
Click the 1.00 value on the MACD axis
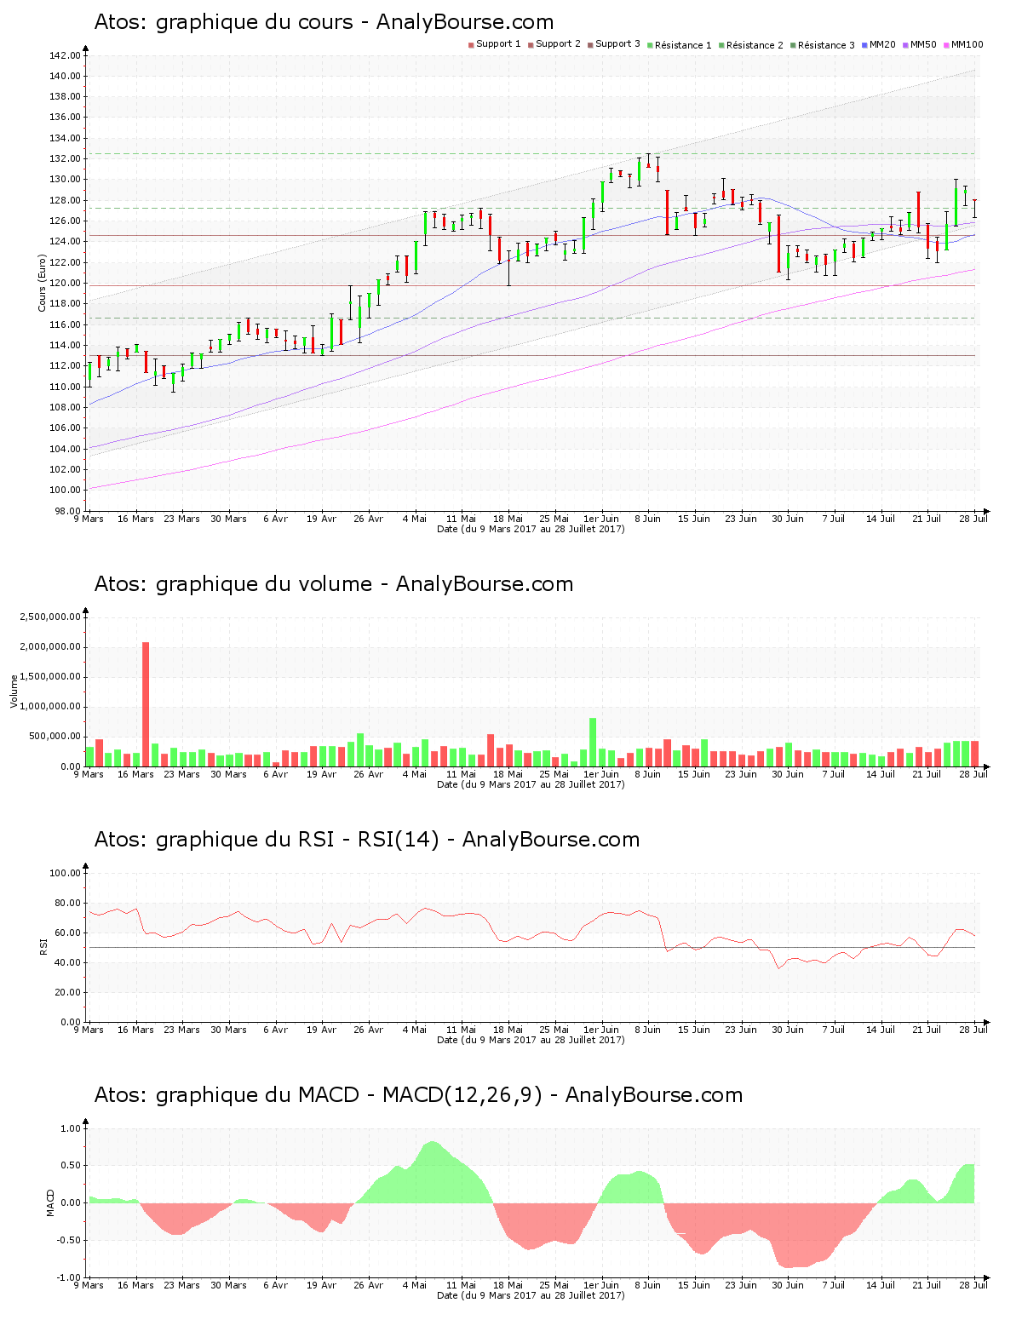pyautogui.click(x=70, y=1128)
